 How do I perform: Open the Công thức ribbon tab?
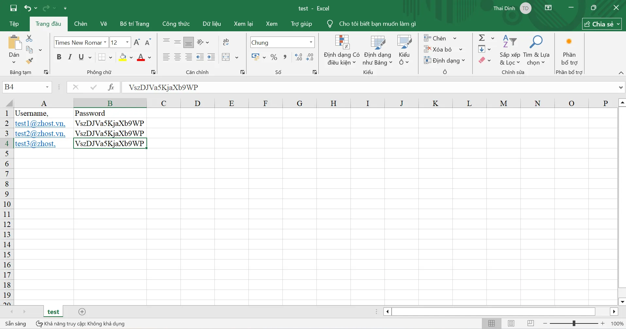176,24
